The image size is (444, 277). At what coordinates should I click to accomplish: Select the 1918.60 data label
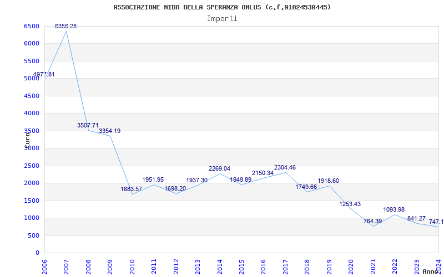(x=329, y=181)
